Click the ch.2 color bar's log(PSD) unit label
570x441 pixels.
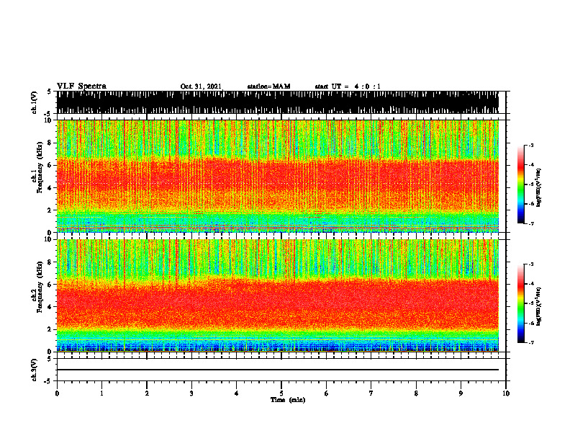[x=539, y=306]
